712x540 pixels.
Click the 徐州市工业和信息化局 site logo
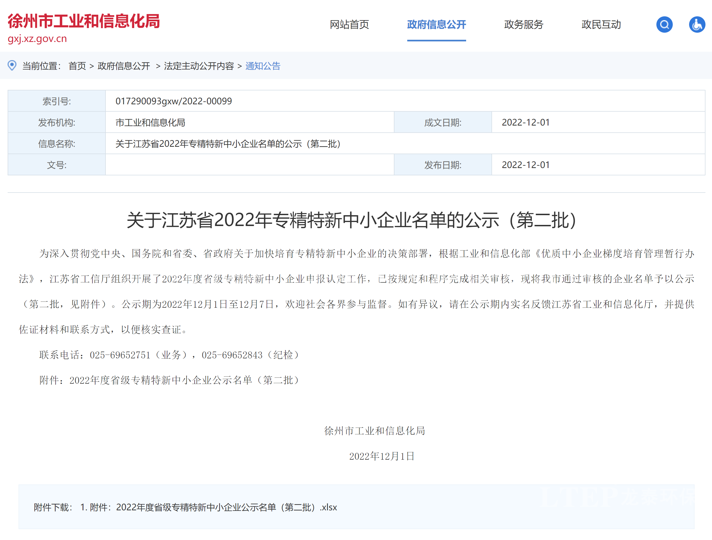(84, 21)
